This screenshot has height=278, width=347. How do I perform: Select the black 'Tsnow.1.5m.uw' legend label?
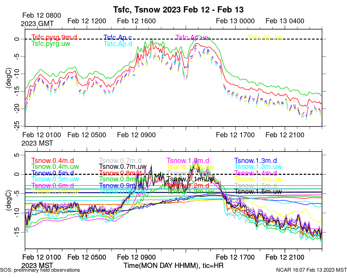258,191
